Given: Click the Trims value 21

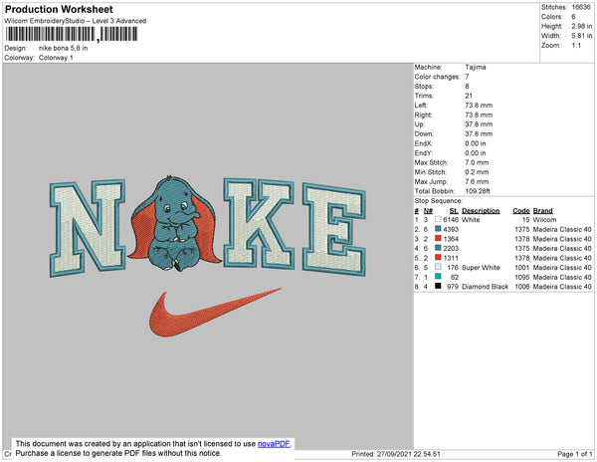Looking at the screenshot, I should point(469,96).
